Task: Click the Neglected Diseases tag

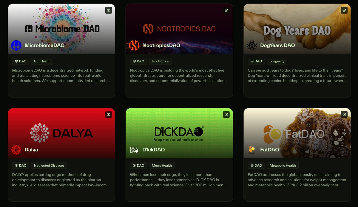Action: (49, 165)
